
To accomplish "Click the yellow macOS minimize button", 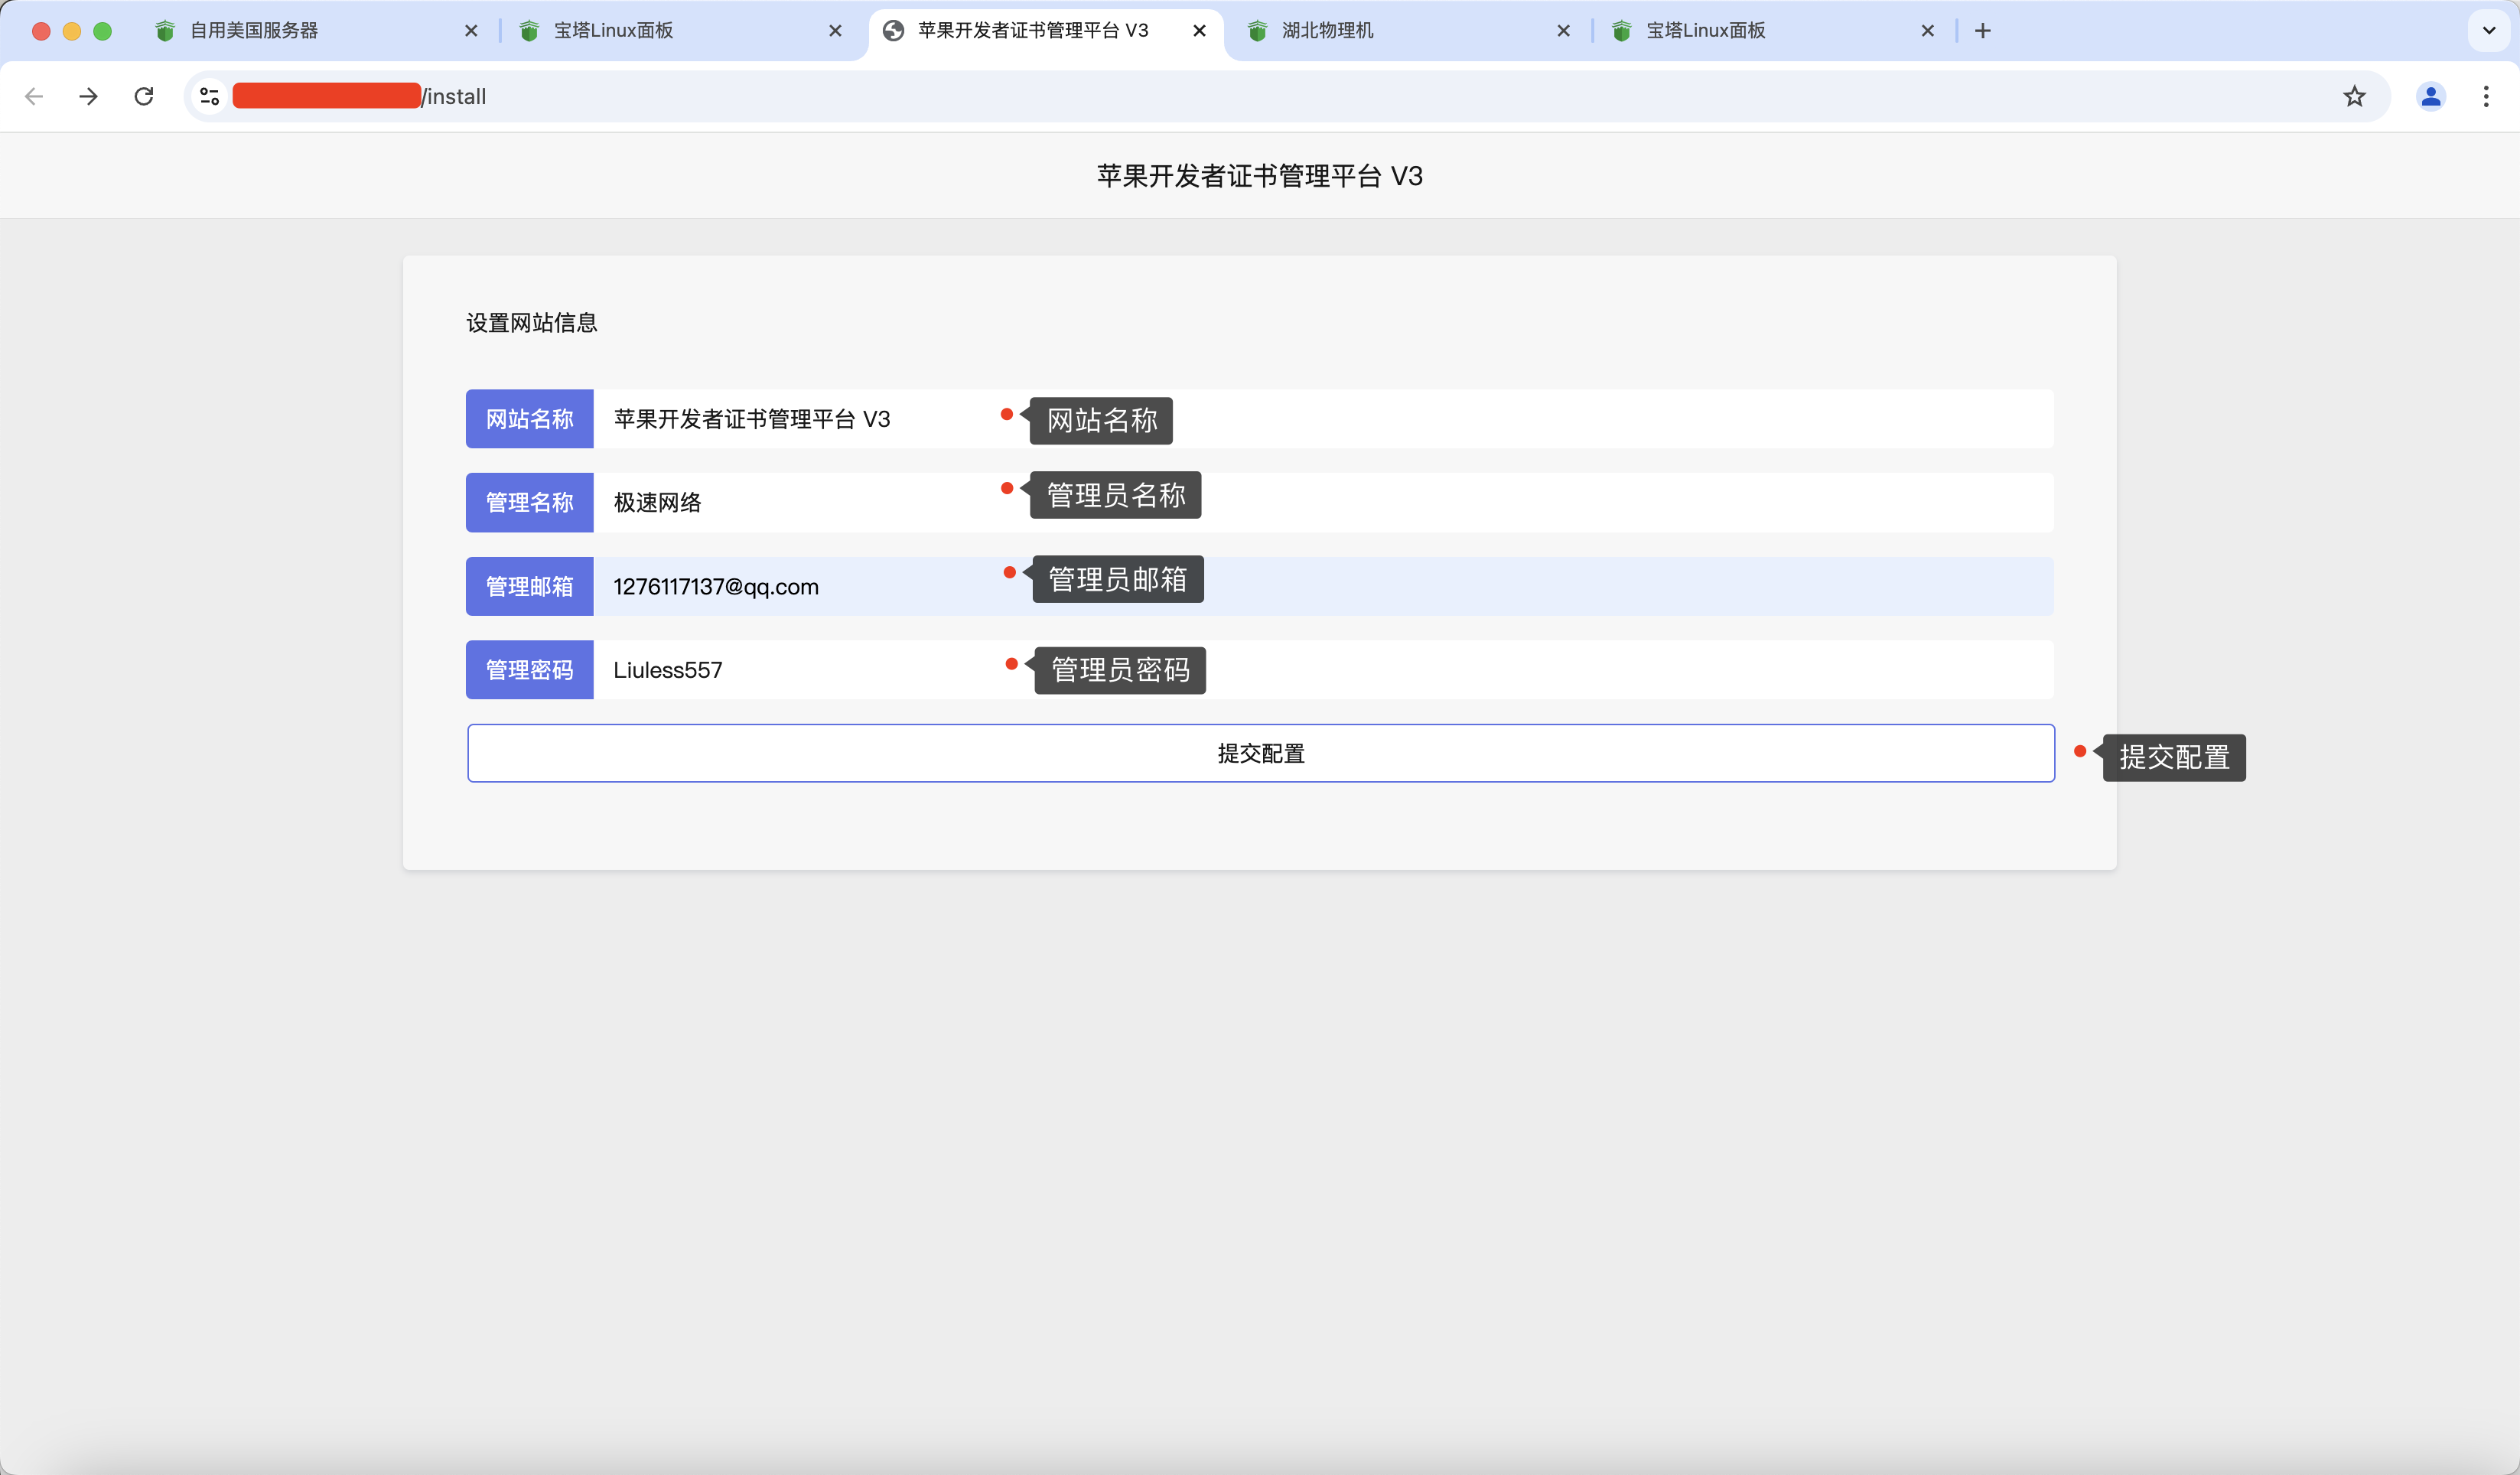I will 72,31.
